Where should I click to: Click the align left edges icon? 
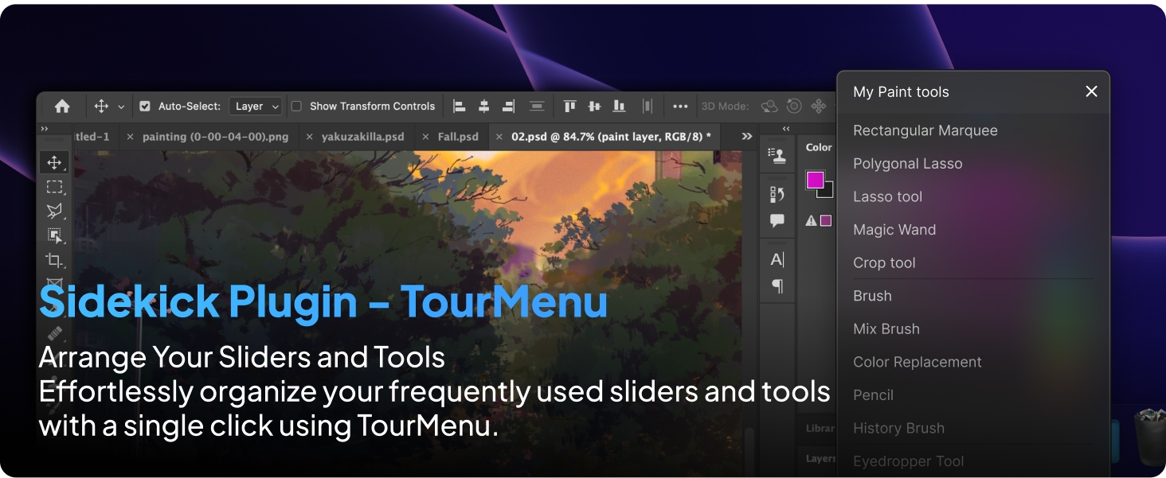[459, 107]
